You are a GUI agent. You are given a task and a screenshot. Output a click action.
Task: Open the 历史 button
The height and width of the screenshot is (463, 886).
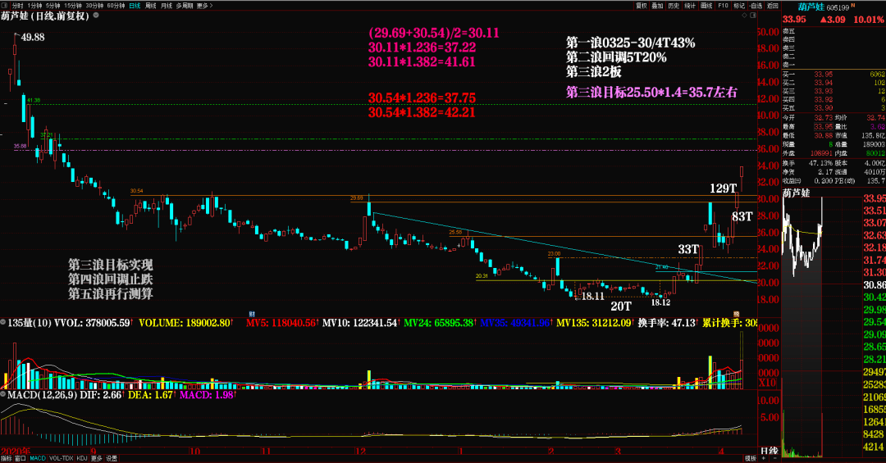674,6
